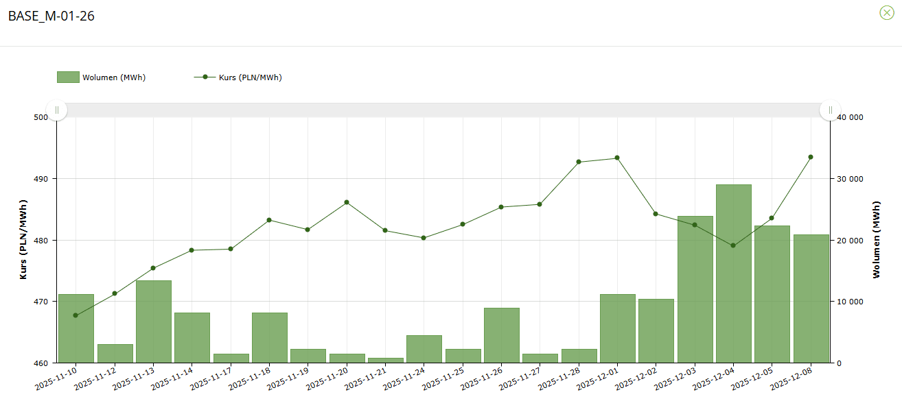Click the price point for 2025-11-14
The image size is (902, 401).
[x=192, y=250]
